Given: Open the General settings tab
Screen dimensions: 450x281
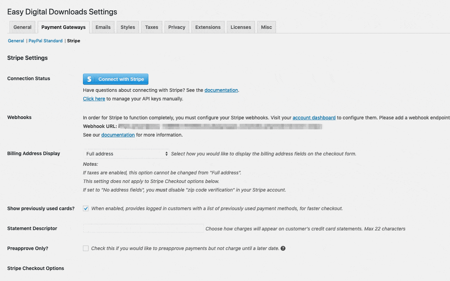Looking at the screenshot, I should tap(22, 27).
